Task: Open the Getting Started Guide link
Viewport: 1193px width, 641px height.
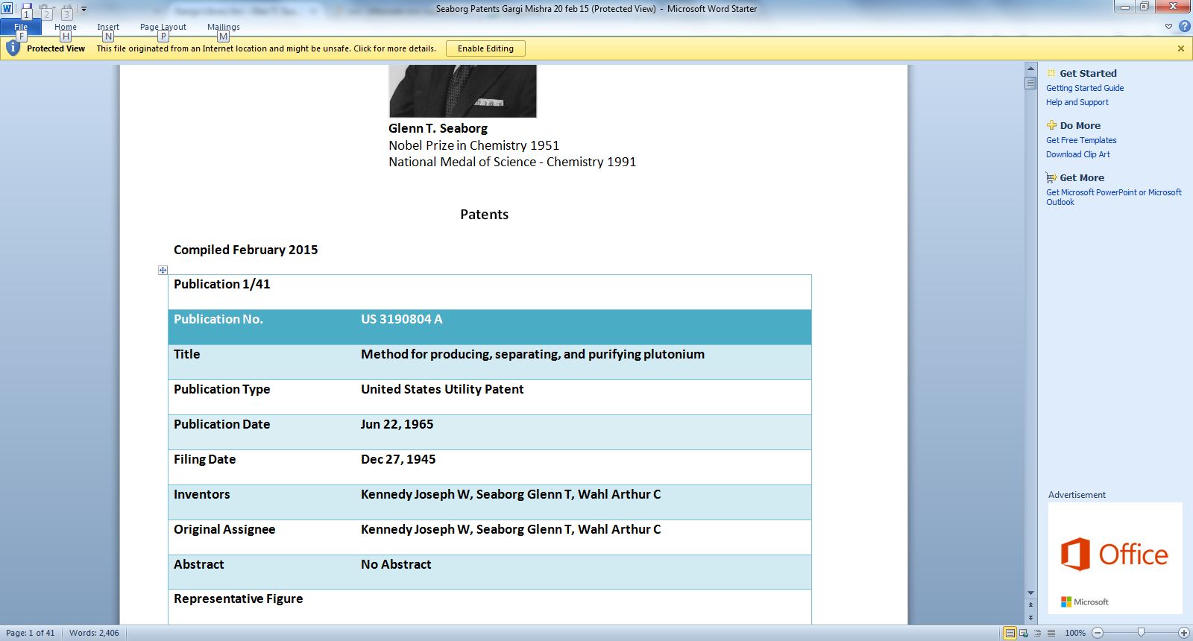Action: coord(1085,88)
